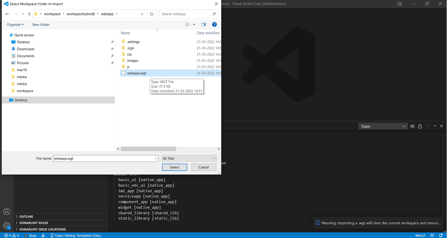Click the dialog Help question mark icon

(x=214, y=25)
